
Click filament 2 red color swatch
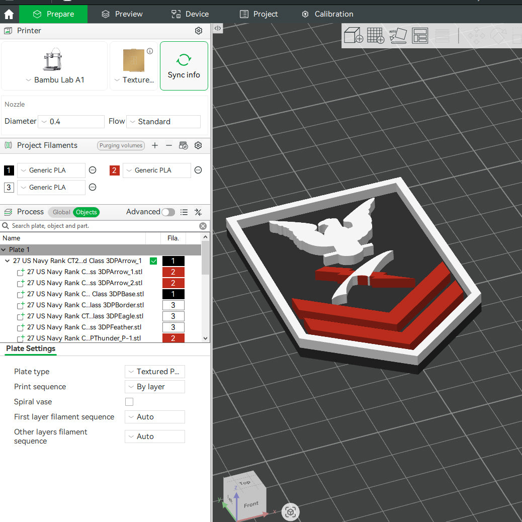click(115, 170)
